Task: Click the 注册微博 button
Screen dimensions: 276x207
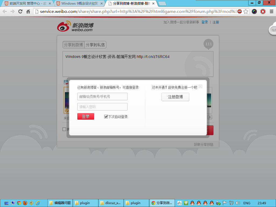Action: pos(175,97)
